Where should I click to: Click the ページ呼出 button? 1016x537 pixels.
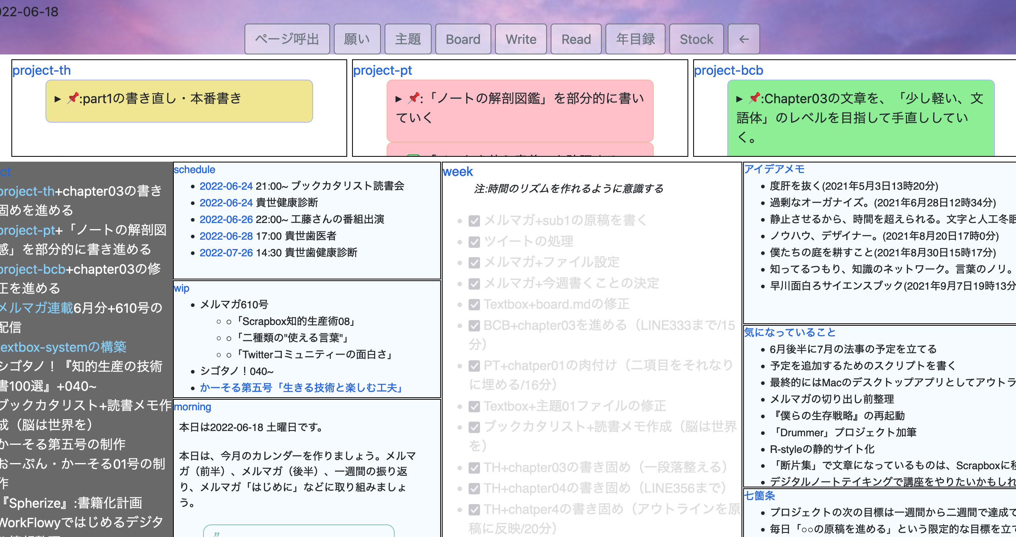pos(287,39)
